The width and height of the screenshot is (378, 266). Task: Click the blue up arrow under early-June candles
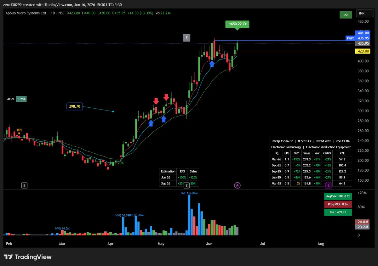point(212,64)
